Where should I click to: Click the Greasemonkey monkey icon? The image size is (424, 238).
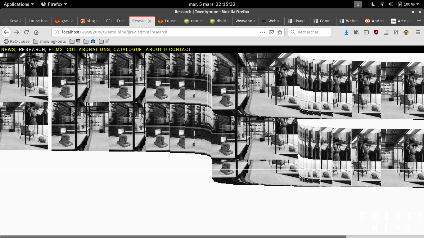(x=406, y=32)
